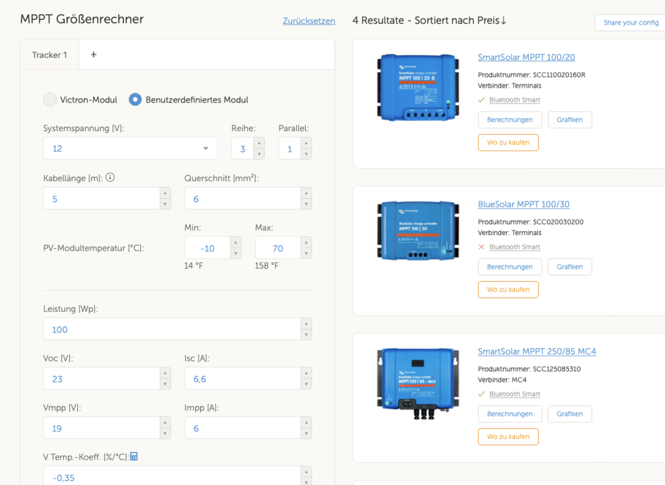Click the sort arrow next to Preis
Viewport: 665px width, 485px height.
[x=503, y=20]
